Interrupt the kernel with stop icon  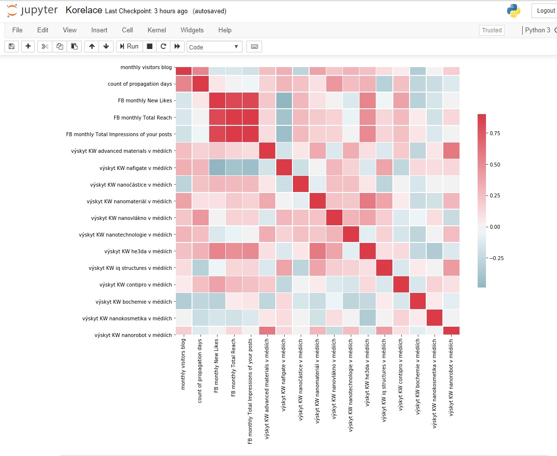click(150, 47)
